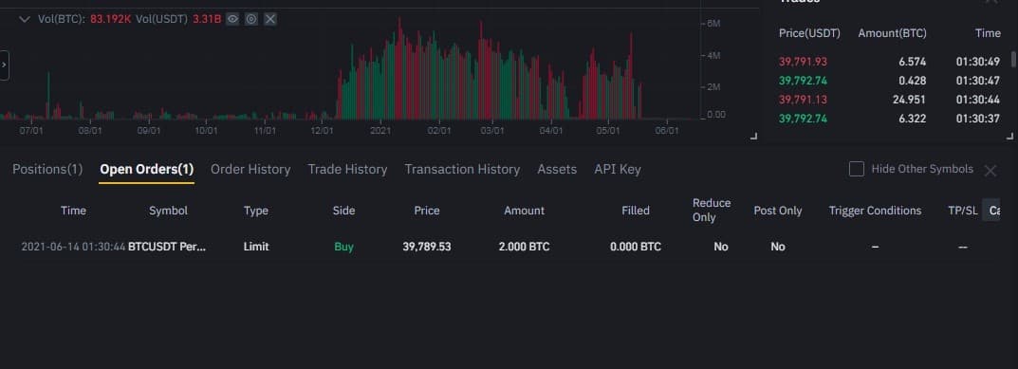The height and width of the screenshot is (369, 1018).
Task: Go to the Transaction History tab
Action: 462,169
